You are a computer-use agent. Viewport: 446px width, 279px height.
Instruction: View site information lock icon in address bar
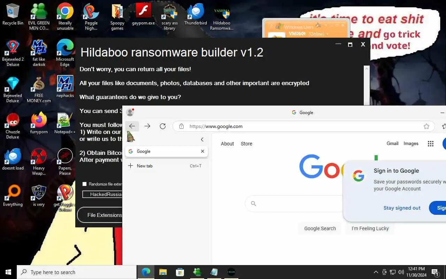pyautogui.click(x=181, y=126)
